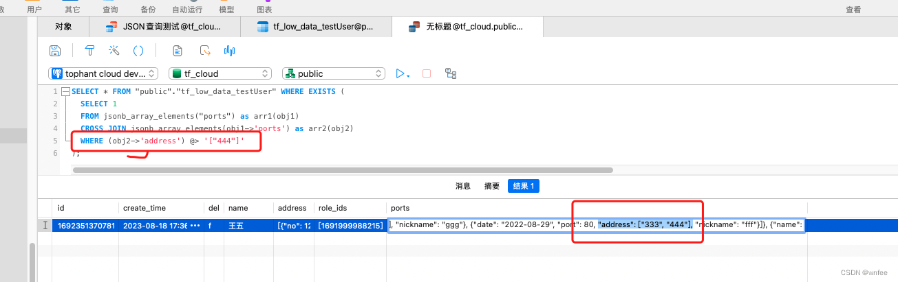
Task: Collapse the SELECT statement fold marker on line 1
Action: point(65,91)
